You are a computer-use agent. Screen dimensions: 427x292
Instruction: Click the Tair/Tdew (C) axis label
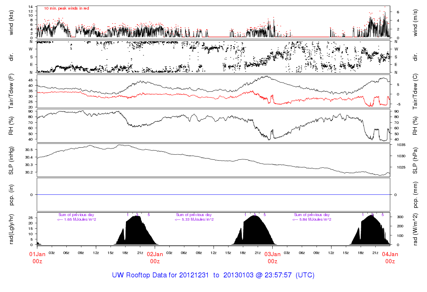click(415, 91)
